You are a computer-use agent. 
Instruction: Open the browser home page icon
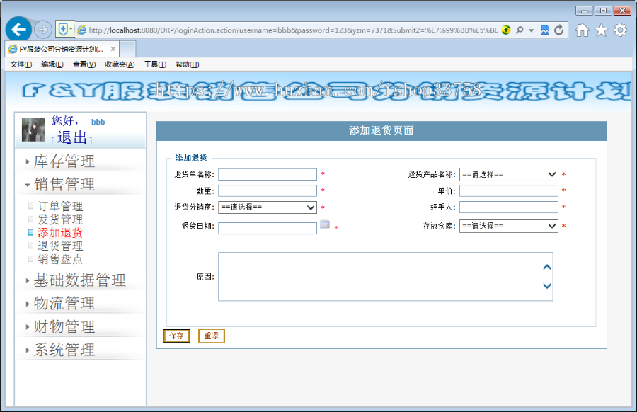click(582, 30)
